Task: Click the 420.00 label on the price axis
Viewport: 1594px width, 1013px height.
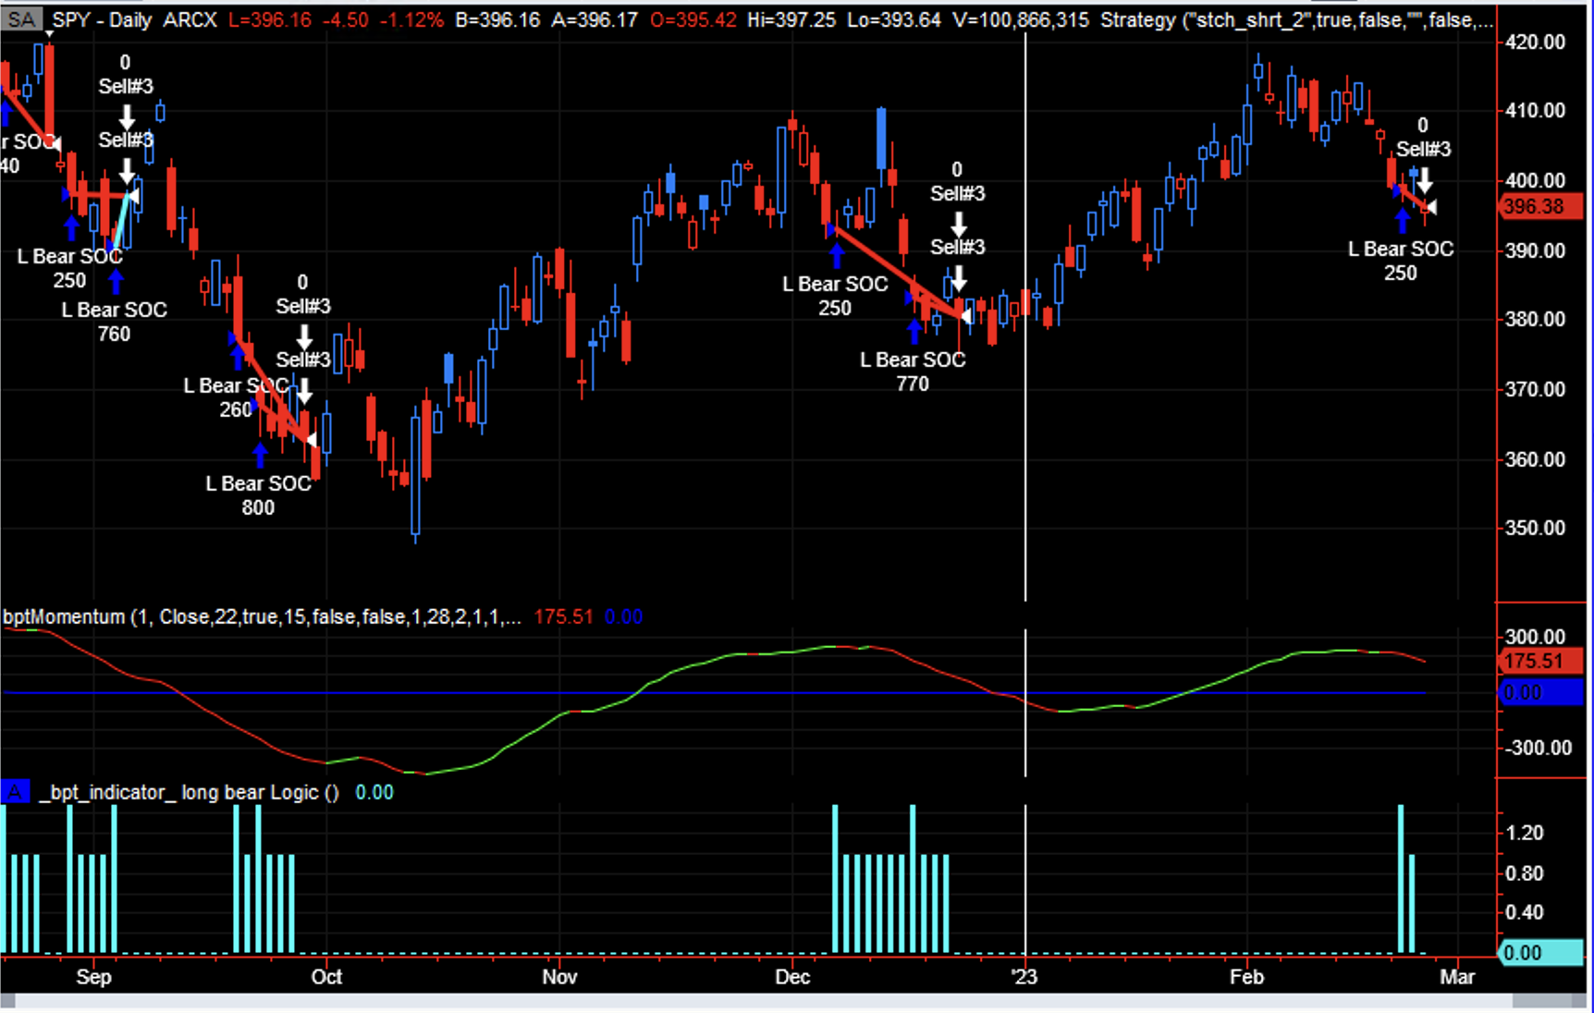Action: pos(1535,42)
